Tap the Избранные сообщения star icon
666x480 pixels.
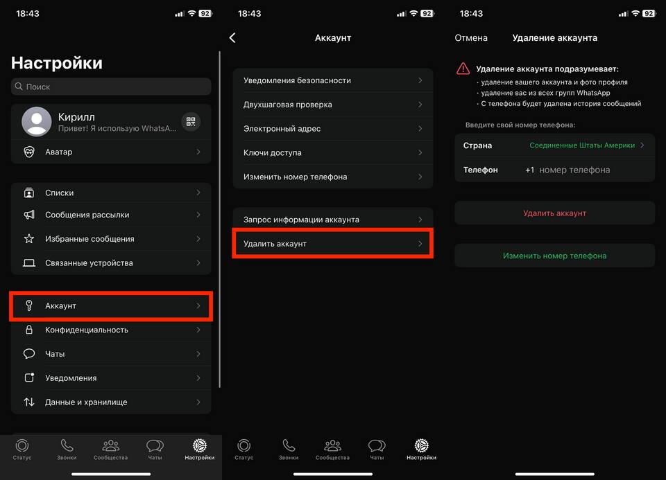[x=29, y=239]
